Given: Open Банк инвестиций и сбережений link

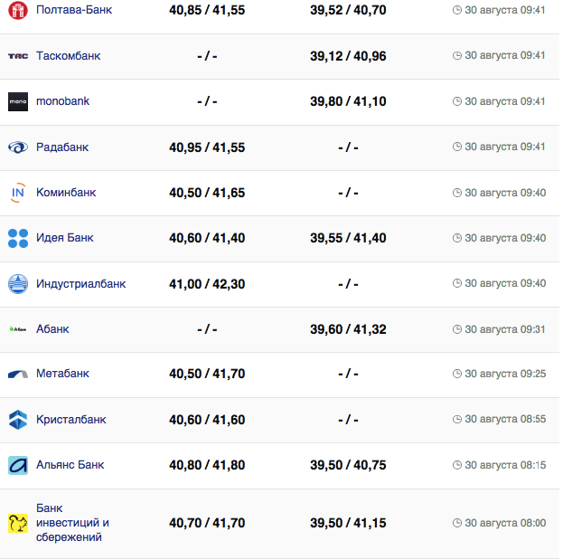Looking at the screenshot, I should click(72, 523).
